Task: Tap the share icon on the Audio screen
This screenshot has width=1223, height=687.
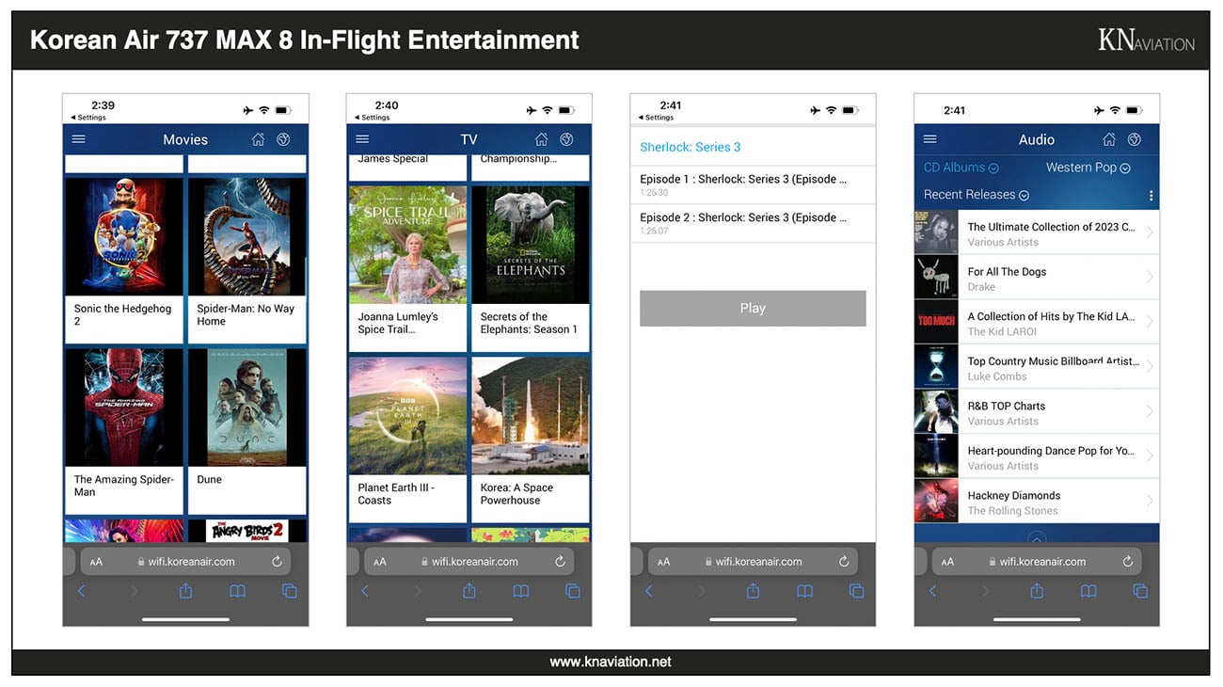Action: [1037, 590]
